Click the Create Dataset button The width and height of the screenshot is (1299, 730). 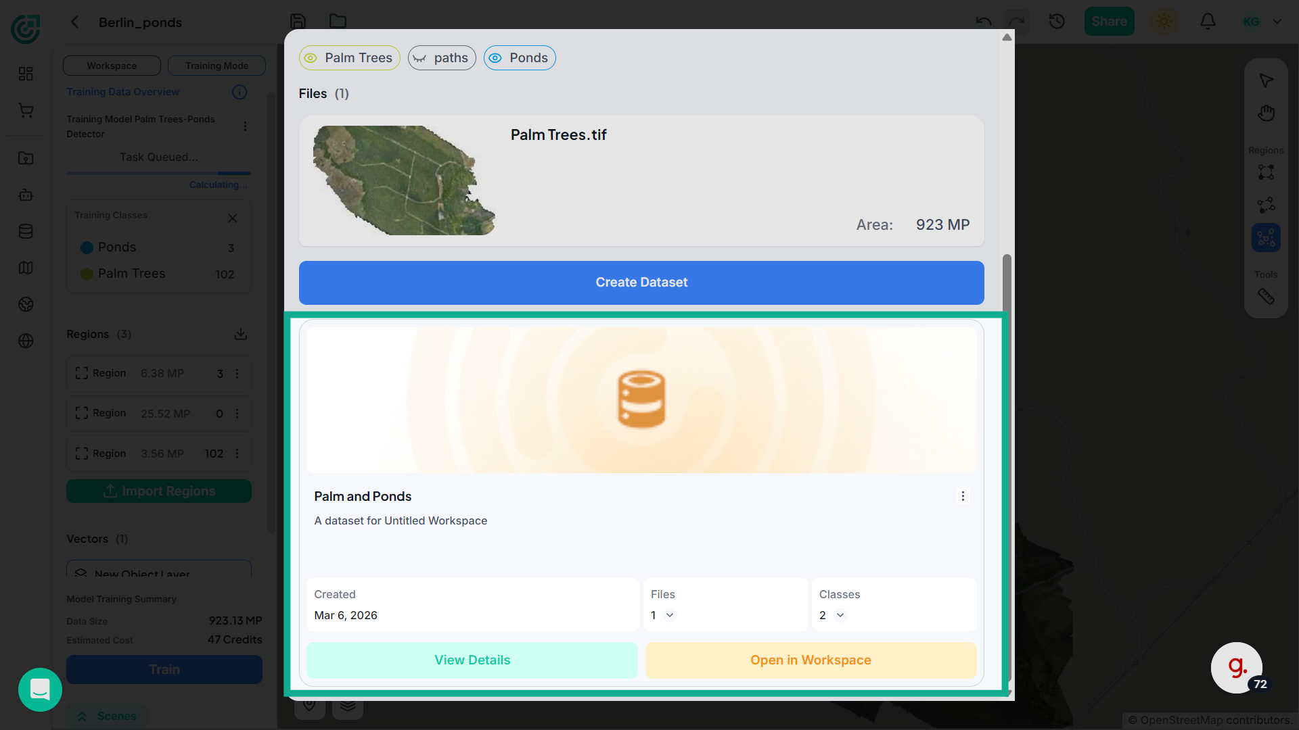[641, 283]
